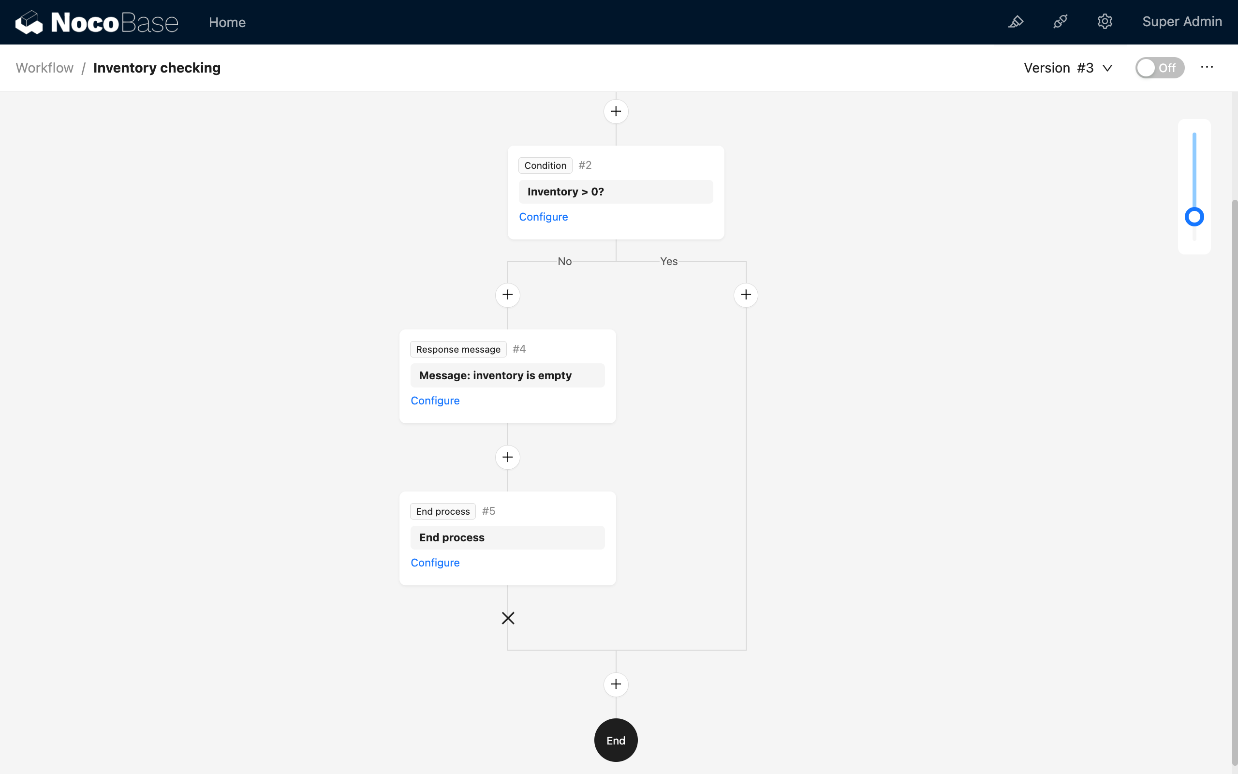1238x774 pixels.
Task: Toggle the workflow Off switch to On
Action: (x=1159, y=67)
